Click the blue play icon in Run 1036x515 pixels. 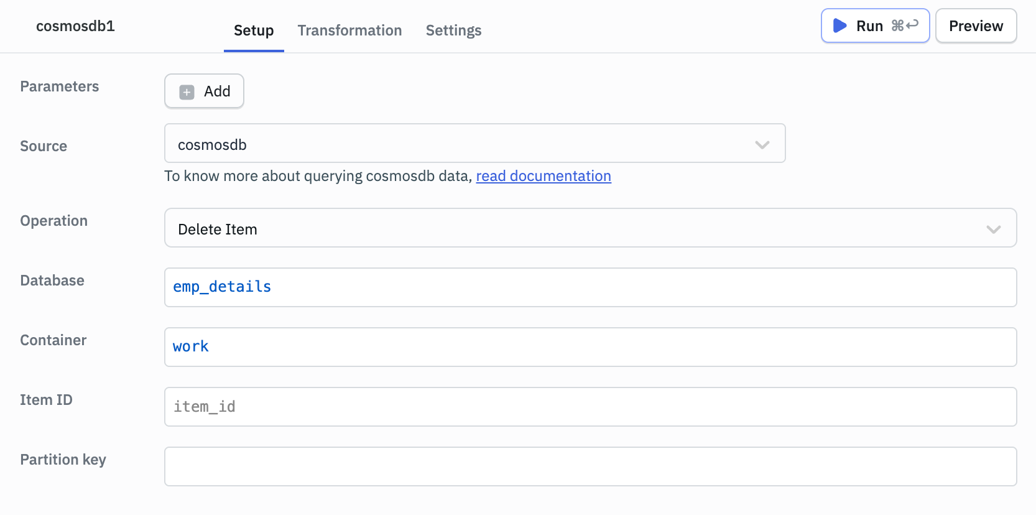click(x=839, y=26)
